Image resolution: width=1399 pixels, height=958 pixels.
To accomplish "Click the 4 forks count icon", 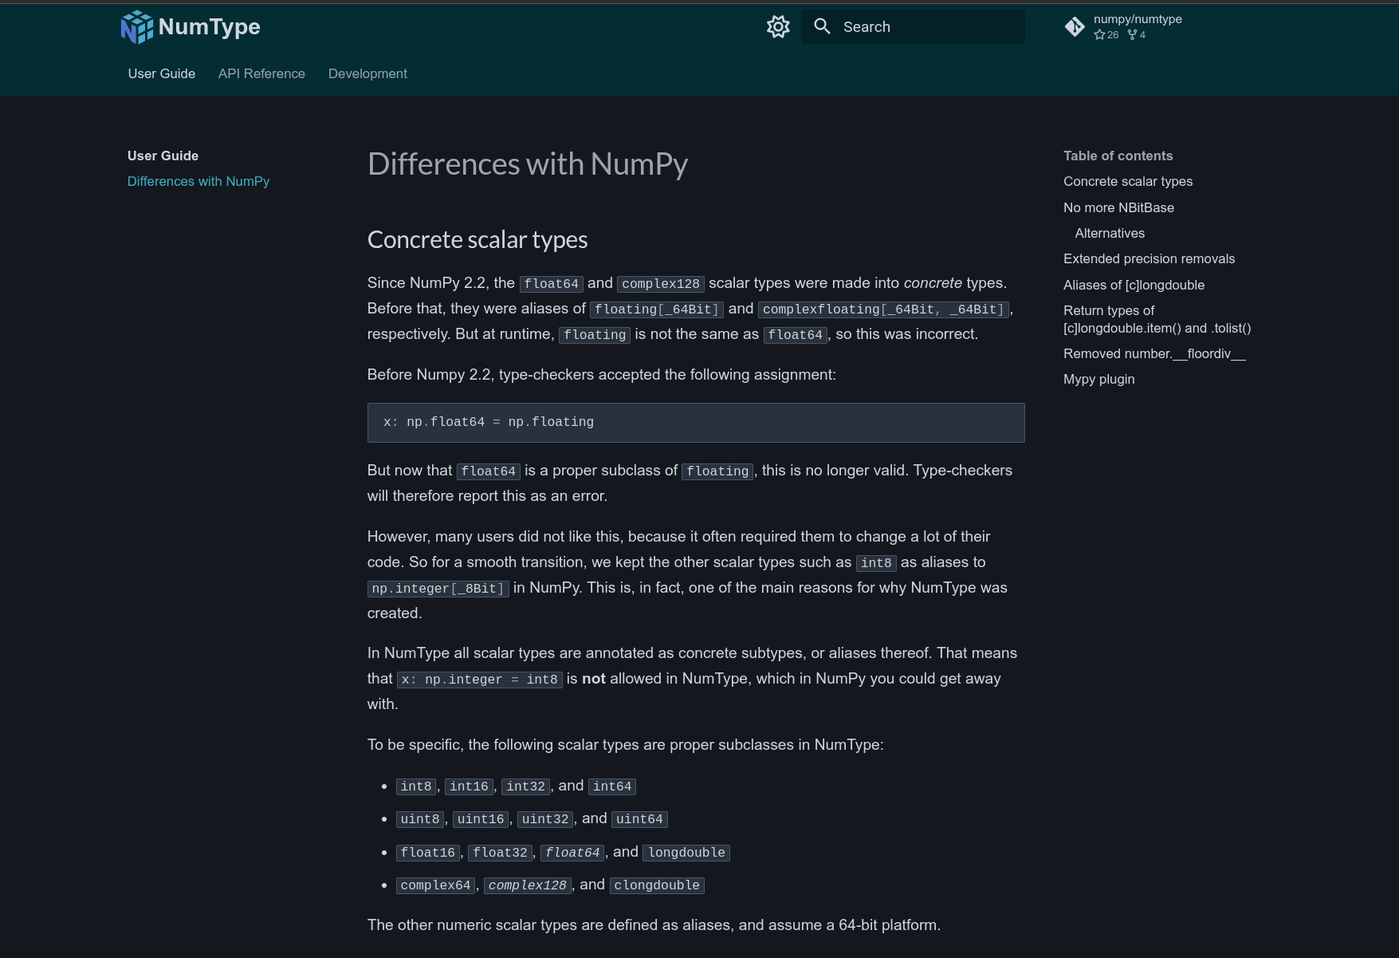I will 1137,35.
